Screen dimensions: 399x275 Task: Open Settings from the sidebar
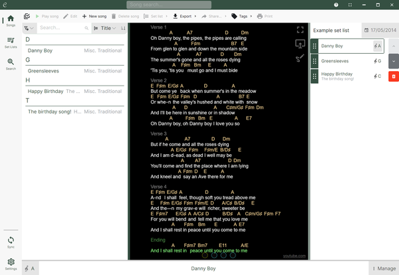[11, 264]
